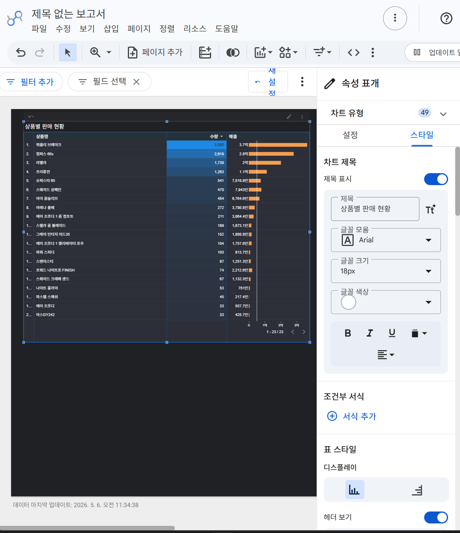The height and width of the screenshot is (533, 460).
Task: Click the zoom magnifier icon
Action: point(95,52)
